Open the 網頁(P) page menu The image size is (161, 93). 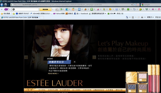tap(150, 17)
